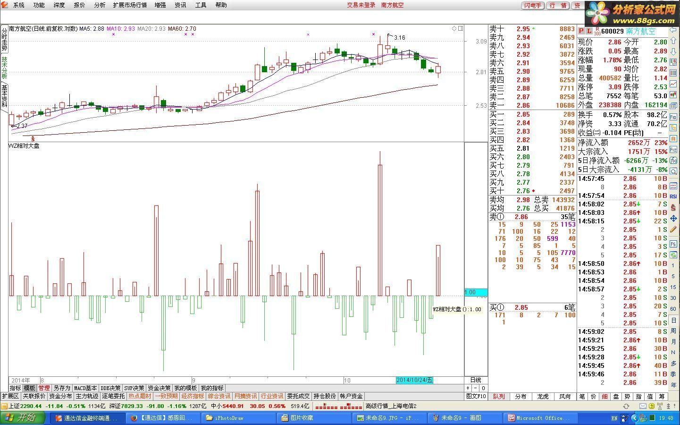680x425 pixels.
Task: Switch to 龙虎 tab below order book
Action: (x=543, y=397)
